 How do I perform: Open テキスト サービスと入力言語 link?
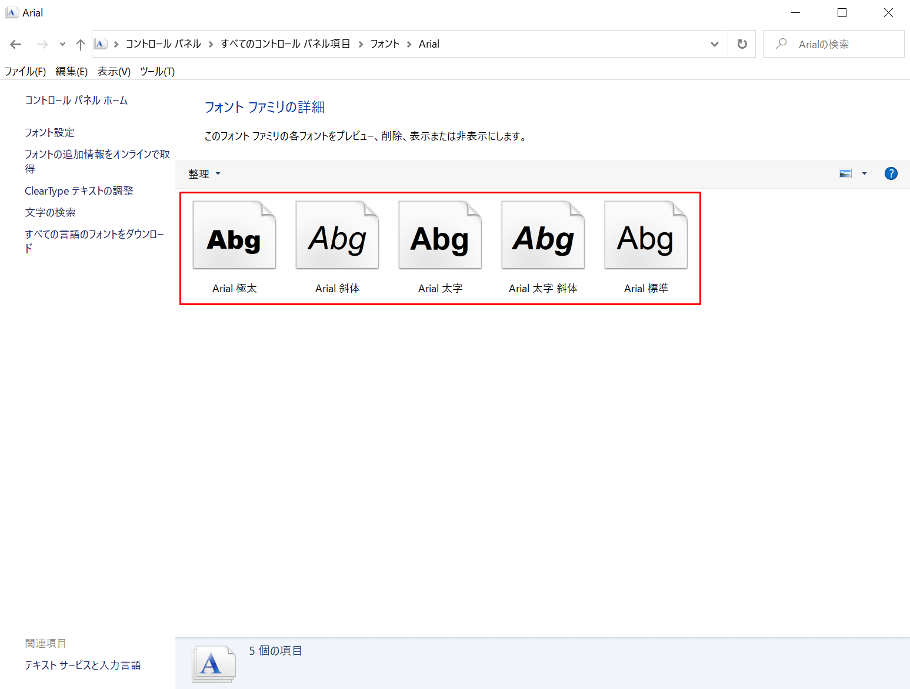coord(82,665)
